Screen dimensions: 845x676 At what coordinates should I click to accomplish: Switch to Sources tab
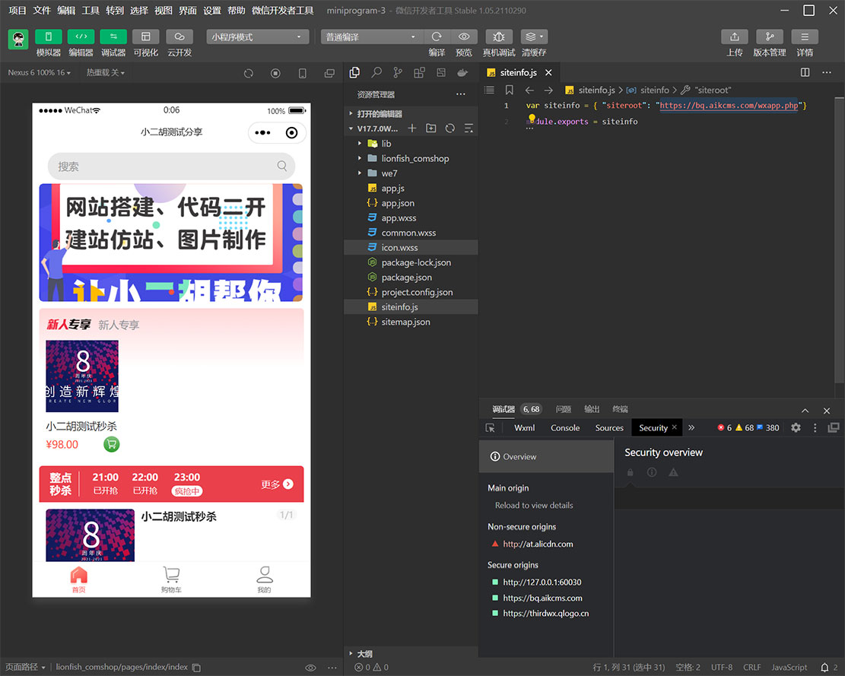point(609,427)
